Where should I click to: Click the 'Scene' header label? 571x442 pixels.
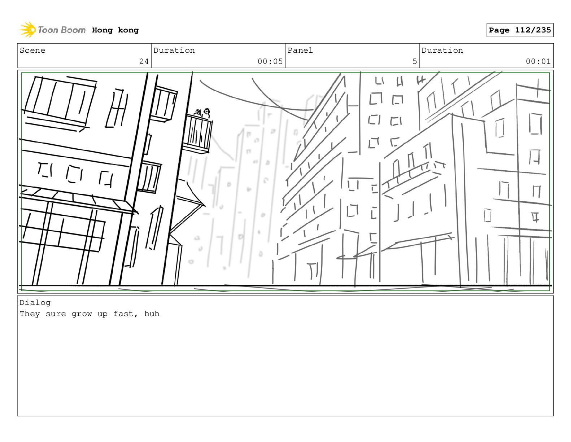[x=32, y=50]
